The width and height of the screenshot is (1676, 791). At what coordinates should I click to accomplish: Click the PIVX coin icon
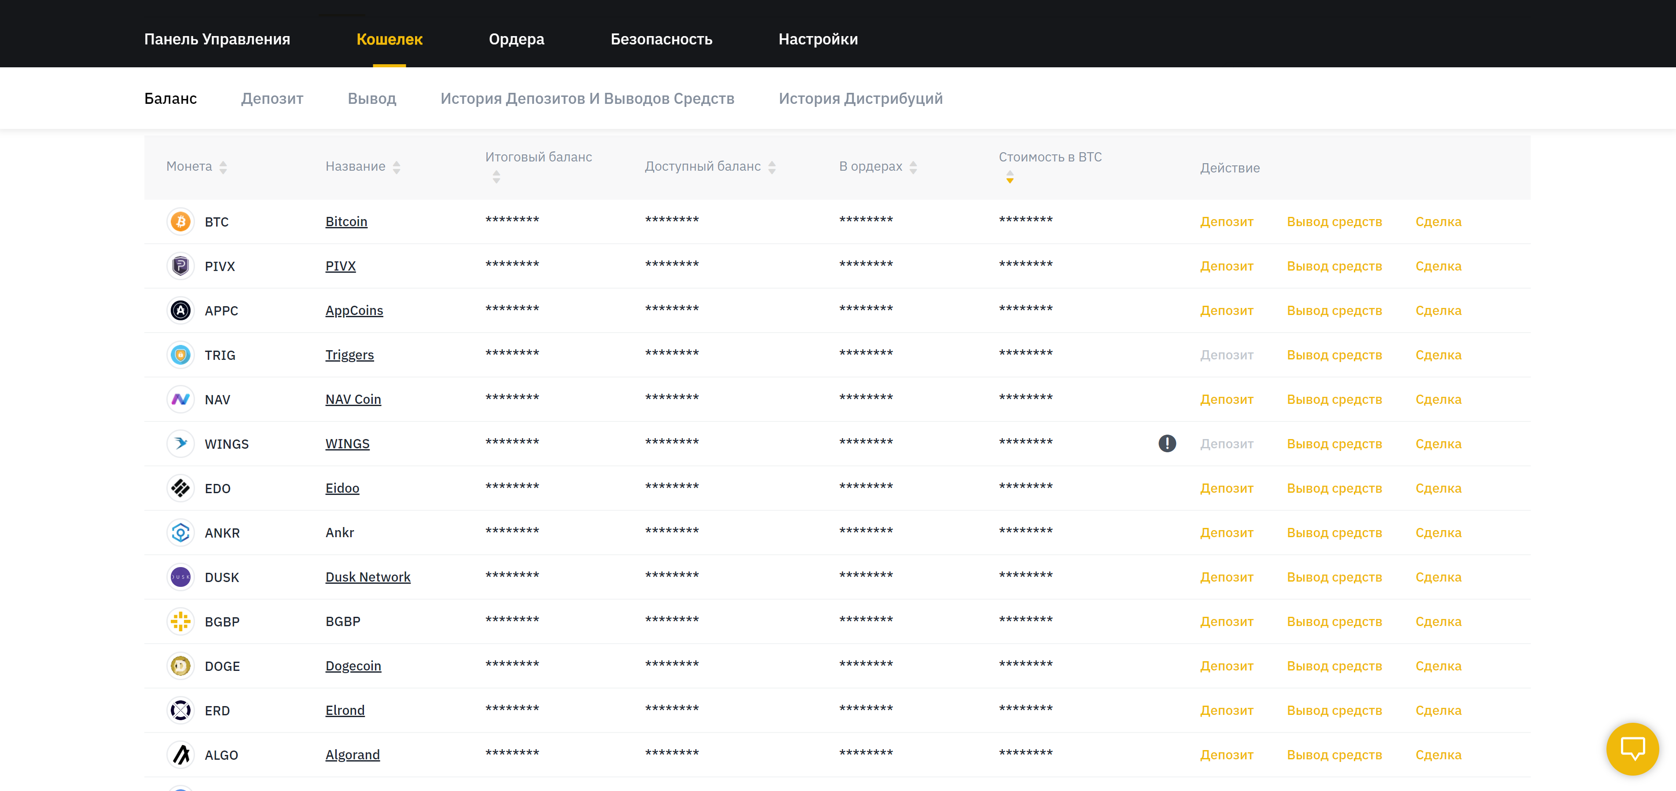pyautogui.click(x=179, y=266)
